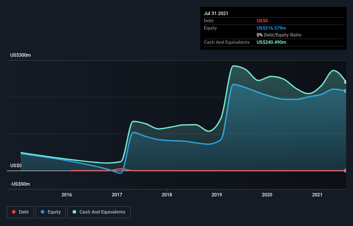Toggle the Equity series legend button
Viewport: 353px width, 226px height.
click(51, 212)
